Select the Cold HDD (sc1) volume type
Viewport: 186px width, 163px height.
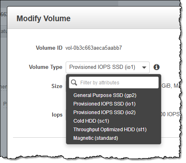click(91, 121)
